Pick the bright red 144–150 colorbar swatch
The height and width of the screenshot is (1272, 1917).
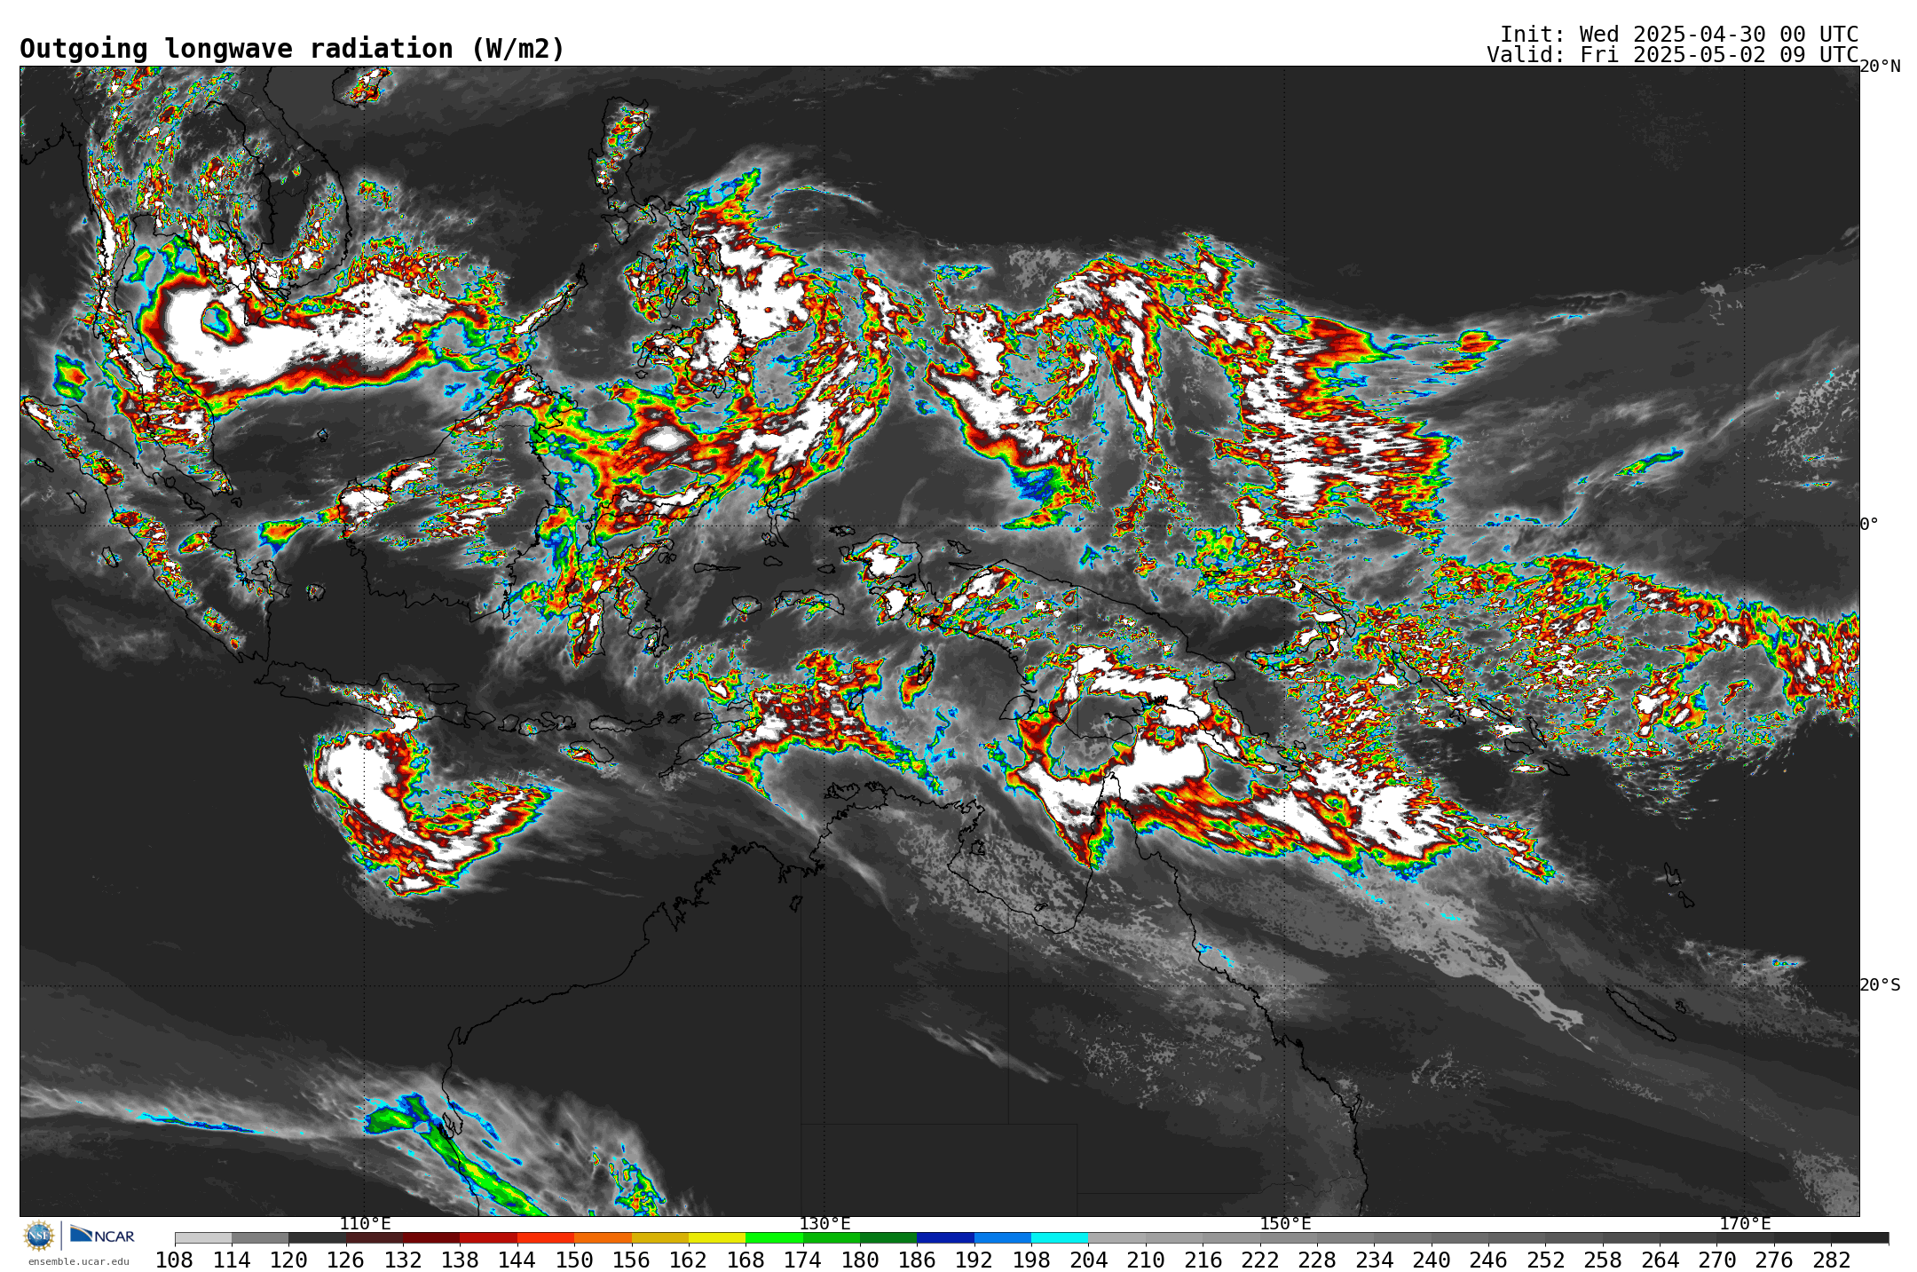[x=546, y=1238]
